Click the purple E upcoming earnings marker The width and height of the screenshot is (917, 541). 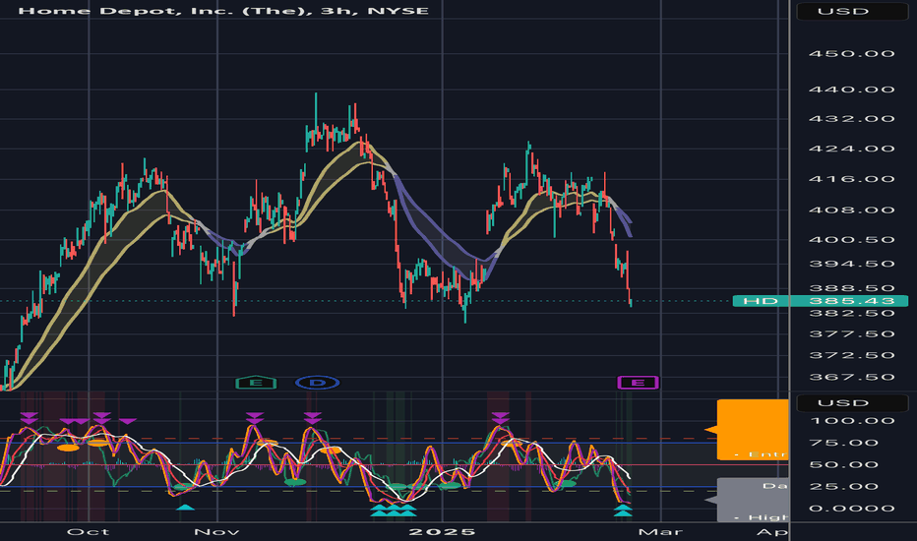pos(638,383)
